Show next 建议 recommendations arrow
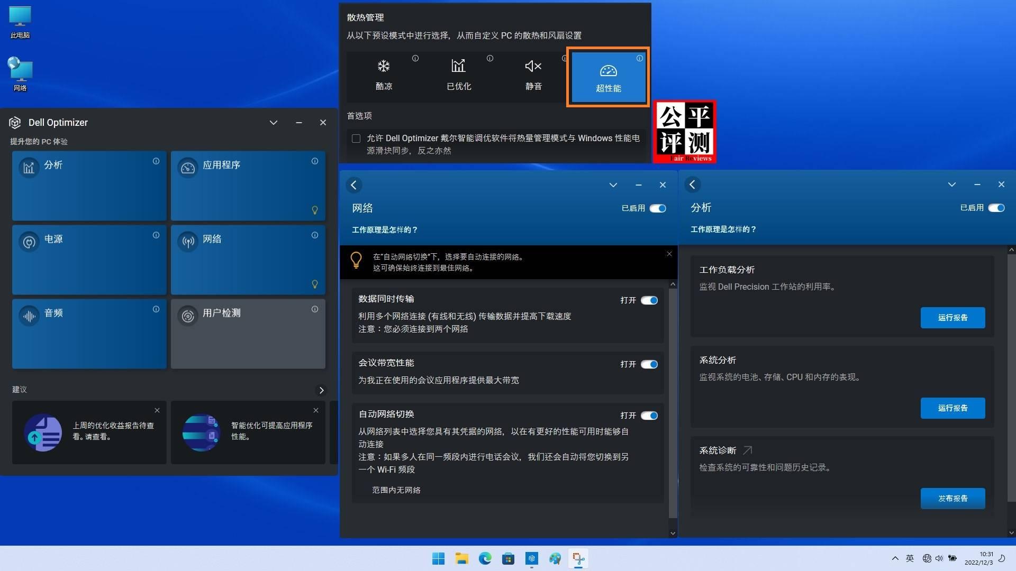 click(x=321, y=390)
